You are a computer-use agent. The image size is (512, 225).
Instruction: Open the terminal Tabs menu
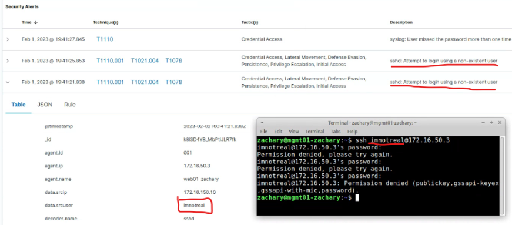[x=335, y=132]
